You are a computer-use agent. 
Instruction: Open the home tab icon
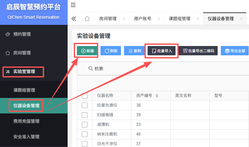pyautogui.click(x=87, y=19)
